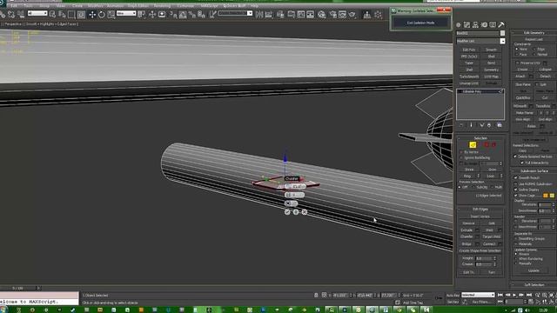Viewport: 557px width, 313px height.
Task: Open the Modifiers menu
Action: pyautogui.click(x=95, y=6)
